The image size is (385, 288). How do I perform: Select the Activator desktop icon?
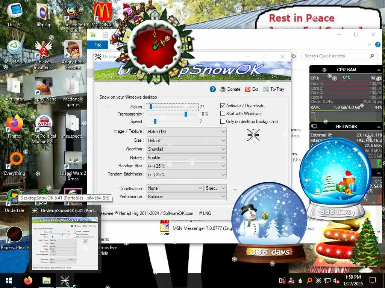(15, 89)
